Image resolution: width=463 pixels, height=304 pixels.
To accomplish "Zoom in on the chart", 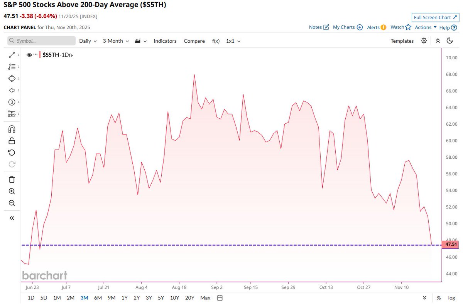I will (x=12, y=191).
